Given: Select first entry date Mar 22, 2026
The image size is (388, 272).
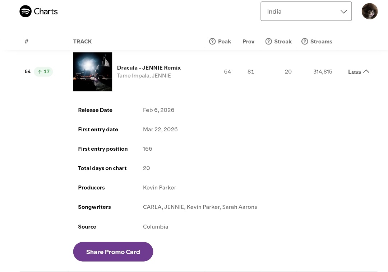Looking at the screenshot, I should pyautogui.click(x=160, y=130).
